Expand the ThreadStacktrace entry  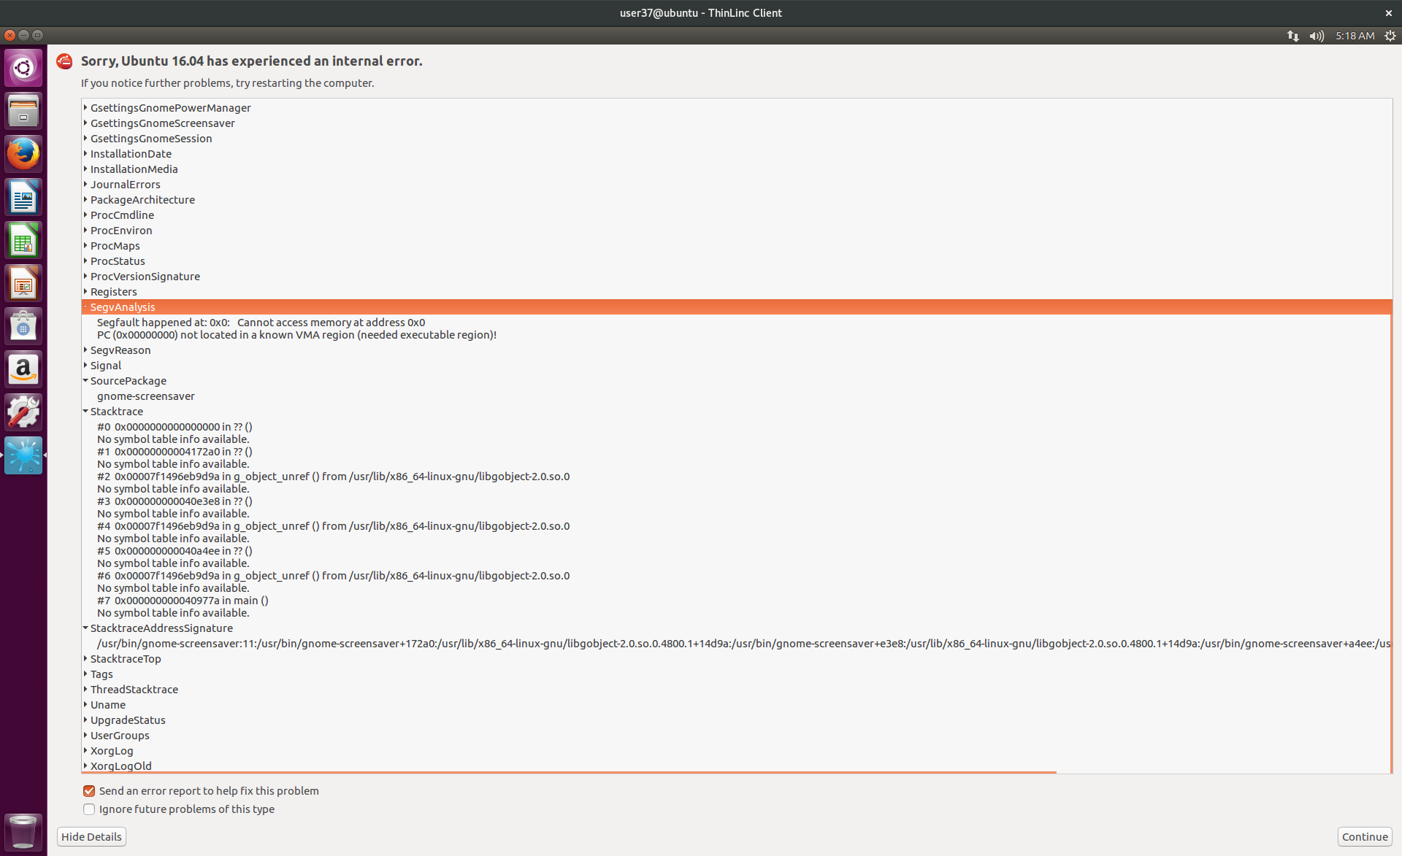click(x=85, y=689)
